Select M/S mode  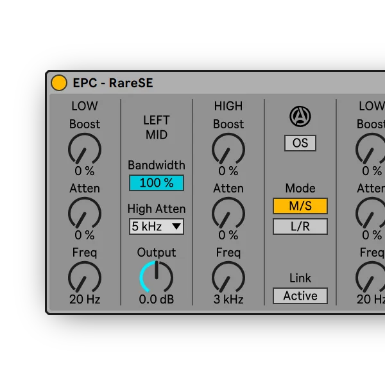300,206
